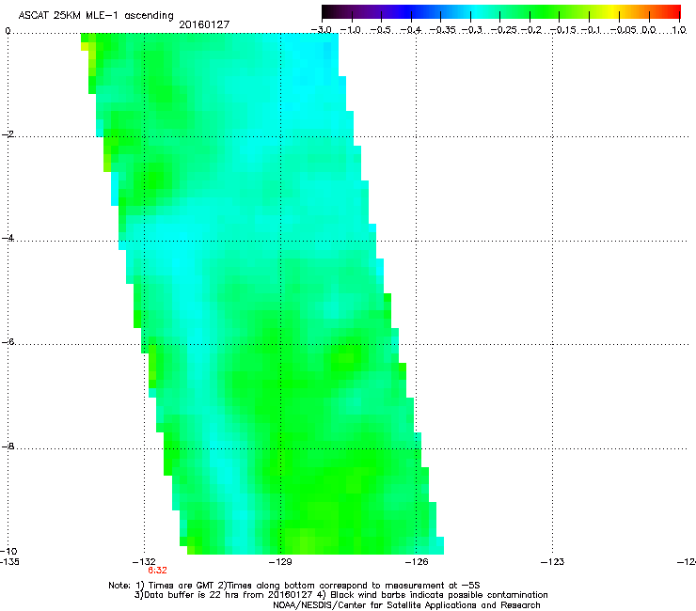
Task: Click latitude label 0 at top left
Action: [x=8, y=31]
